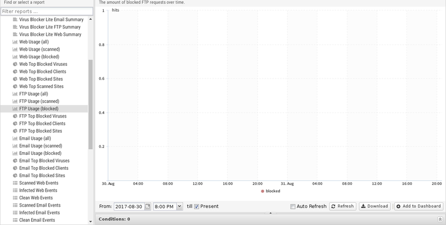Click the pie icon beside Web Top Scanned Sites
The width and height of the screenshot is (446, 225).
coord(15,86)
